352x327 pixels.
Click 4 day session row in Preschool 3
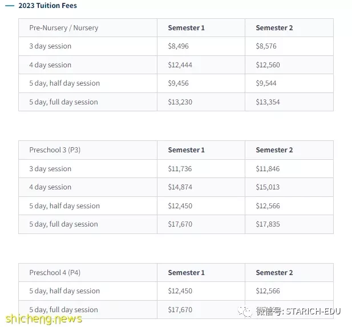(176, 187)
